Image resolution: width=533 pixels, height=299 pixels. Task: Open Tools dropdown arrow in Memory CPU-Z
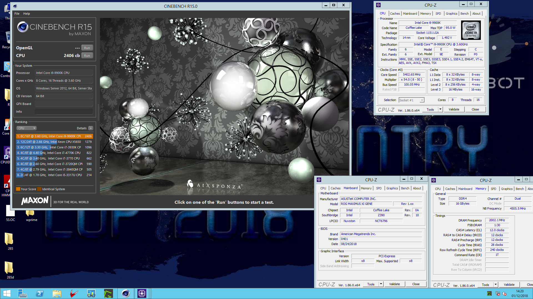point(496,285)
